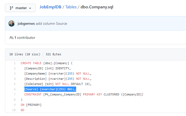Click the git branch icon on master button

tap(11, 8)
